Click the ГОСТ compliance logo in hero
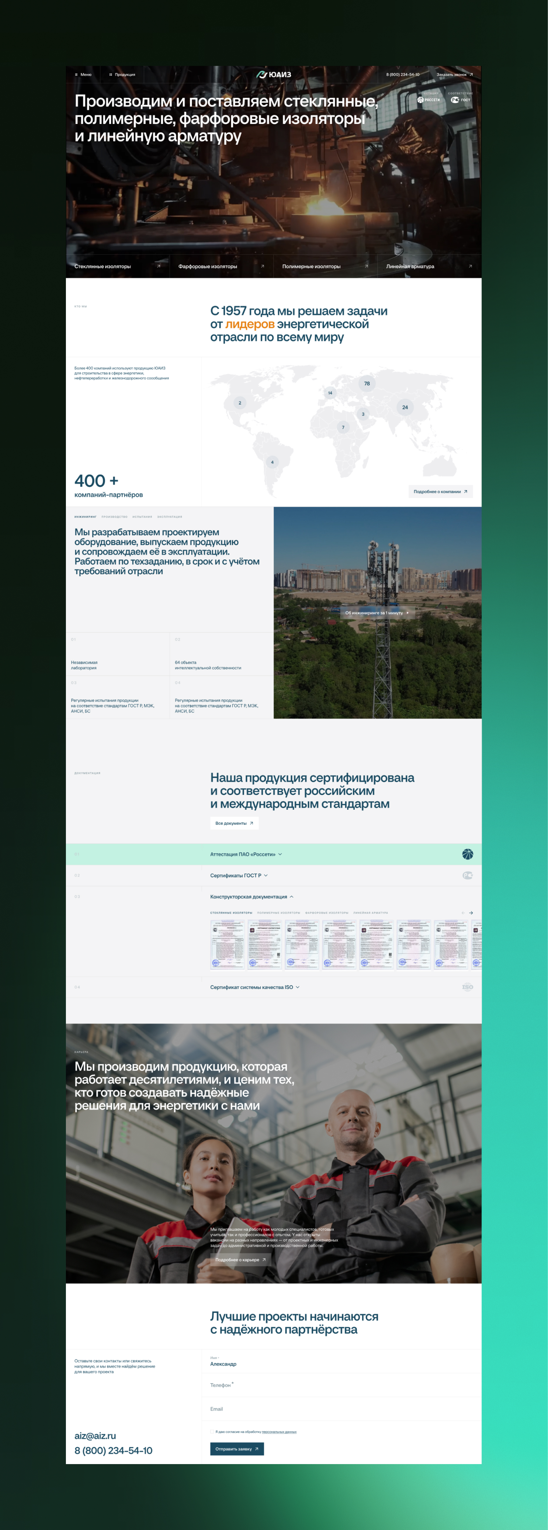 pos(461,100)
